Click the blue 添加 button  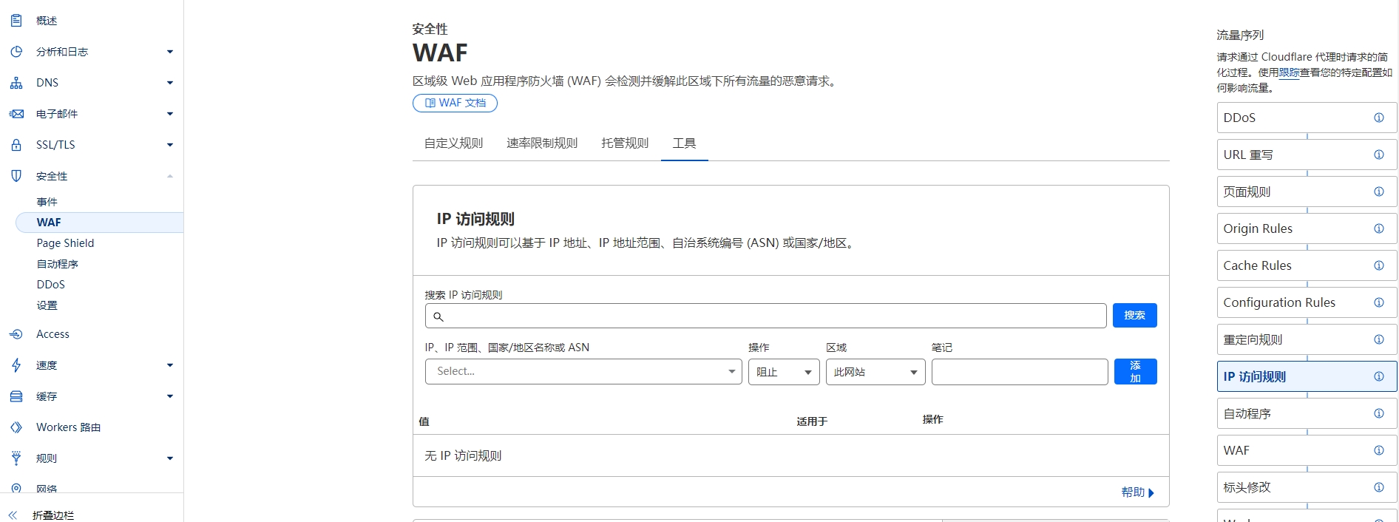1135,371
